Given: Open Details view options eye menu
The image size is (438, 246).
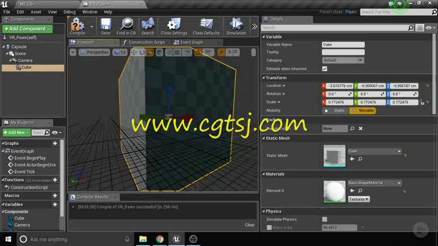Looking at the screenshot, I should pyautogui.click(x=430, y=28).
